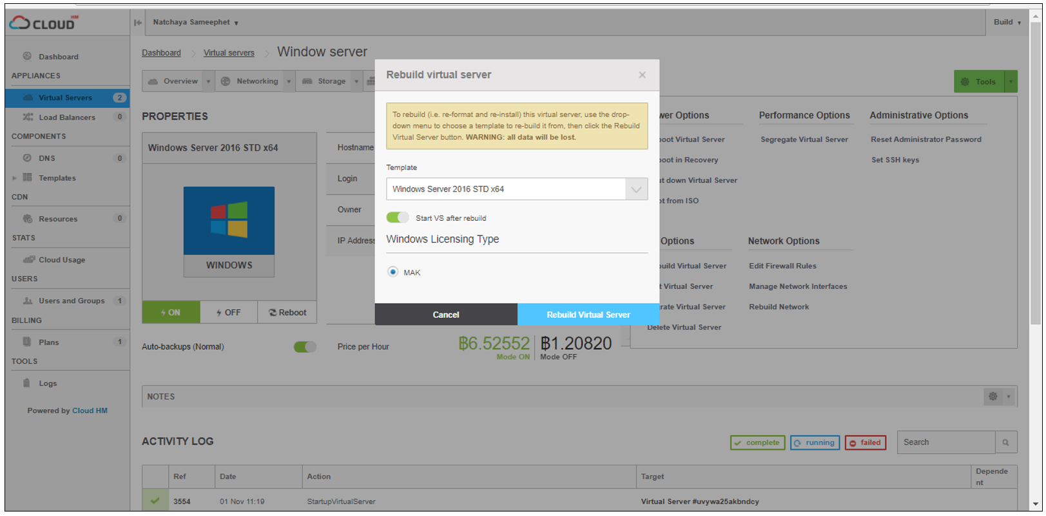The width and height of the screenshot is (1046, 516).
Task: Switch to the Overview tab
Action: tap(173, 82)
